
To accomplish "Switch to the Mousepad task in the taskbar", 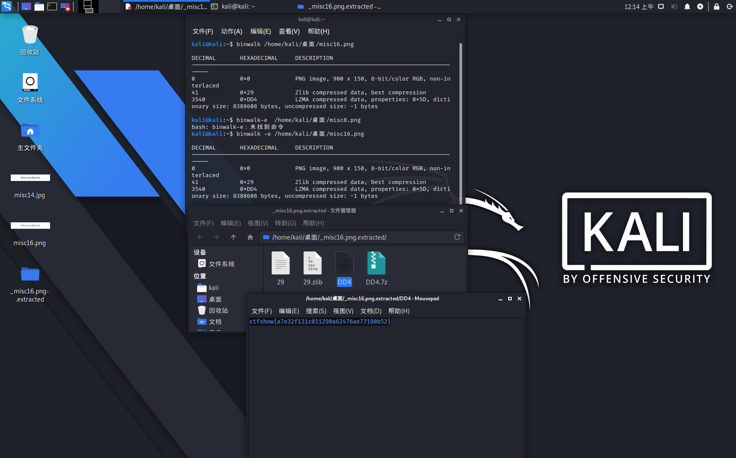I will pyautogui.click(x=167, y=6).
